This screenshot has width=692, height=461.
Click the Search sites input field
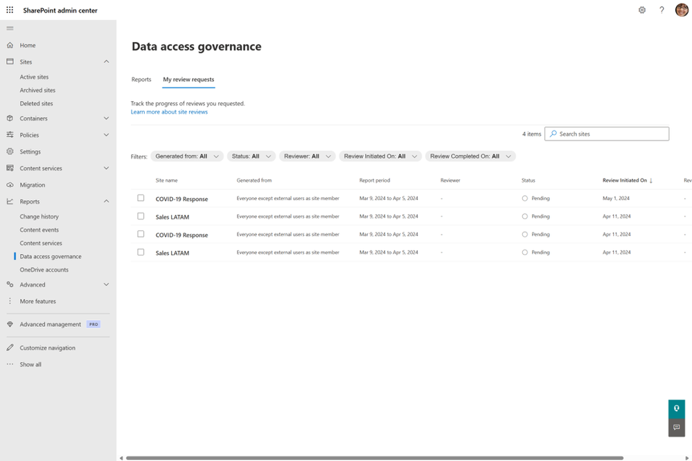coord(607,134)
